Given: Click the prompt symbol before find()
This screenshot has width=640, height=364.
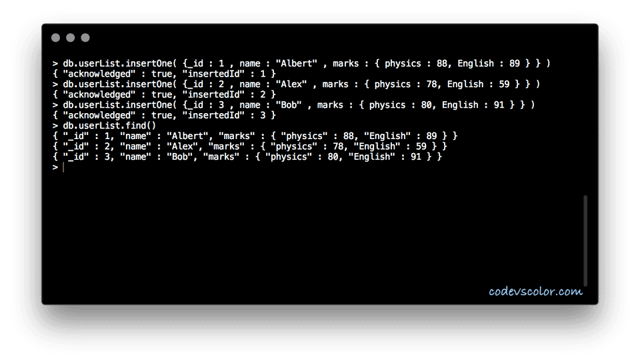Looking at the screenshot, I should pyautogui.click(x=55, y=126).
